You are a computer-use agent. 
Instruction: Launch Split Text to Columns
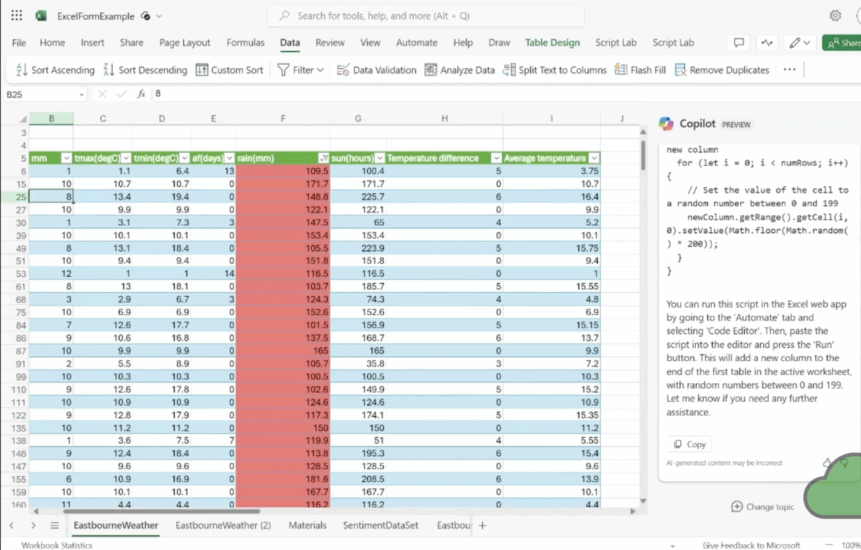pyautogui.click(x=554, y=69)
